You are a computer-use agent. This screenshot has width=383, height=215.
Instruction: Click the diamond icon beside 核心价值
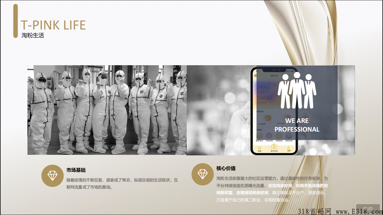click(203, 174)
